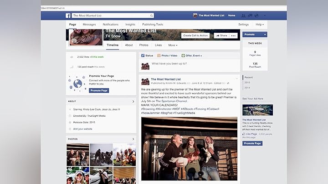Click the Create Call to Action button
Viewport: 328px width, 184px height.
[195, 35]
